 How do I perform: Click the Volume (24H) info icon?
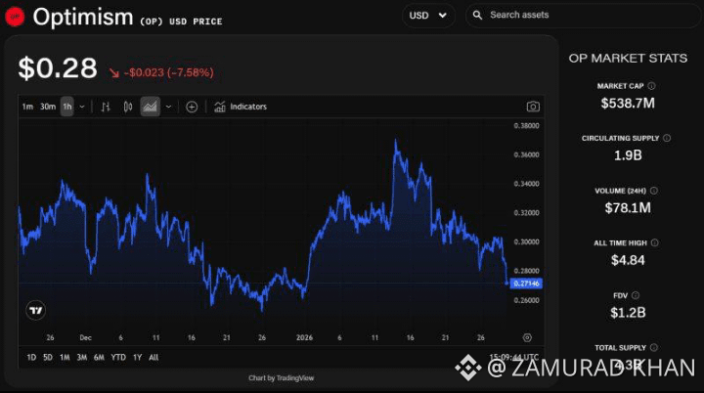[654, 191]
